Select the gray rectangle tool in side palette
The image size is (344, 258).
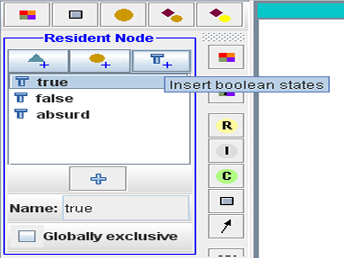pyautogui.click(x=226, y=201)
